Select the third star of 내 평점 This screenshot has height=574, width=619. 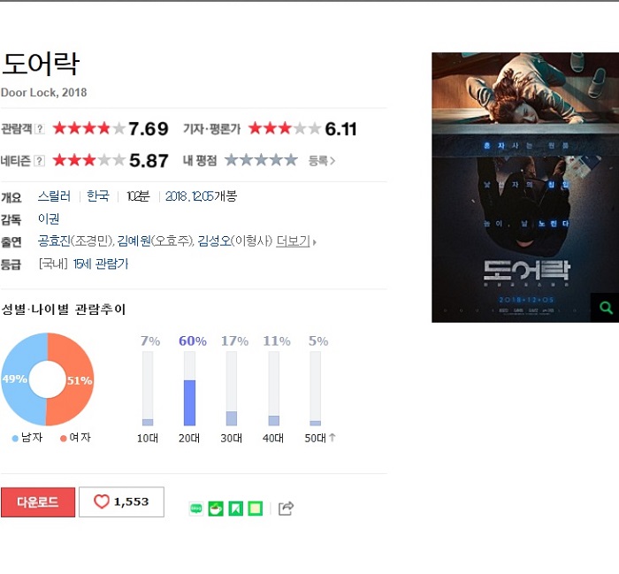click(261, 160)
